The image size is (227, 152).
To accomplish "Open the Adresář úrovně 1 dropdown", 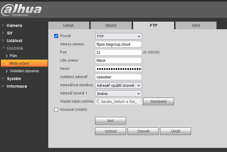I will [x=118, y=94].
